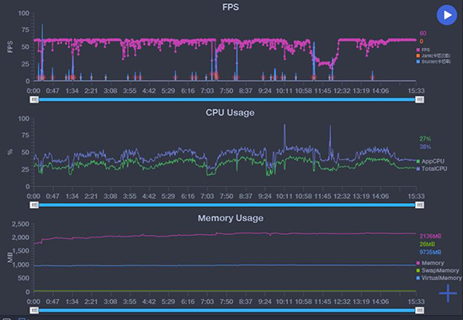Click the '15:33' time label under CPU Usage chart
Image resolution: width=463 pixels, height=320 pixels.
(x=416, y=196)
